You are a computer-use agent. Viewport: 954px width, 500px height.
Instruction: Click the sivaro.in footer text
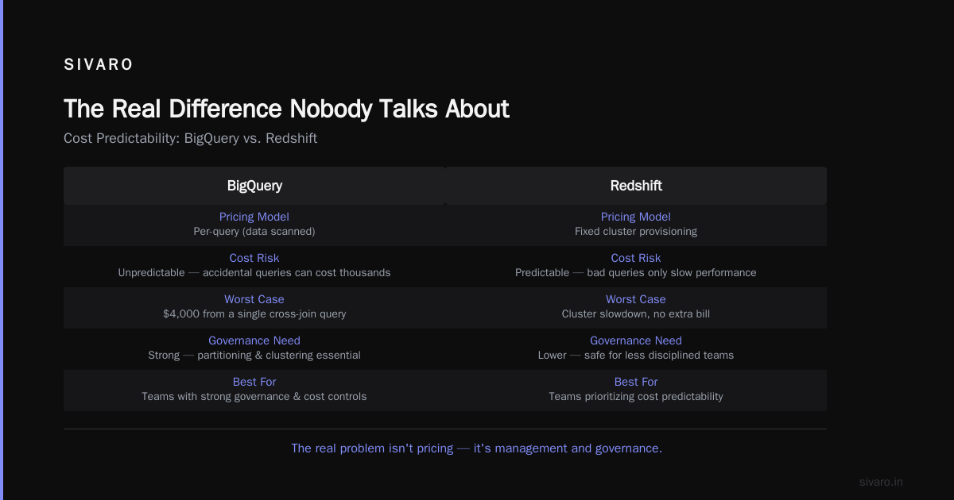(881, 482)
